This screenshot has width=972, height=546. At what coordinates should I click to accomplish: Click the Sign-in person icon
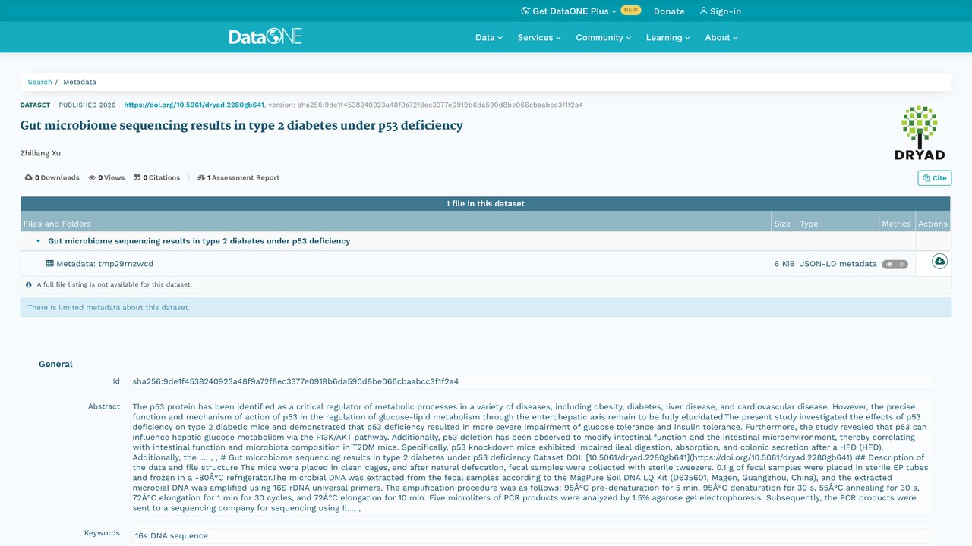pyautogui.click(x=703, y=11)
